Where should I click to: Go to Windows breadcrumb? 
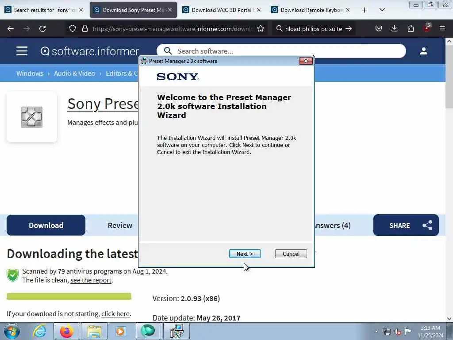click(30, 73)
